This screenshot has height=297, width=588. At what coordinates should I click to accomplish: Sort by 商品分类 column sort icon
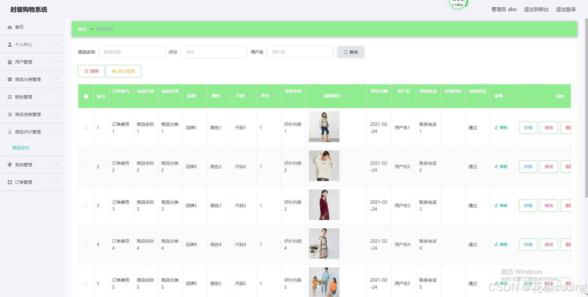click(x=170, y=99)
